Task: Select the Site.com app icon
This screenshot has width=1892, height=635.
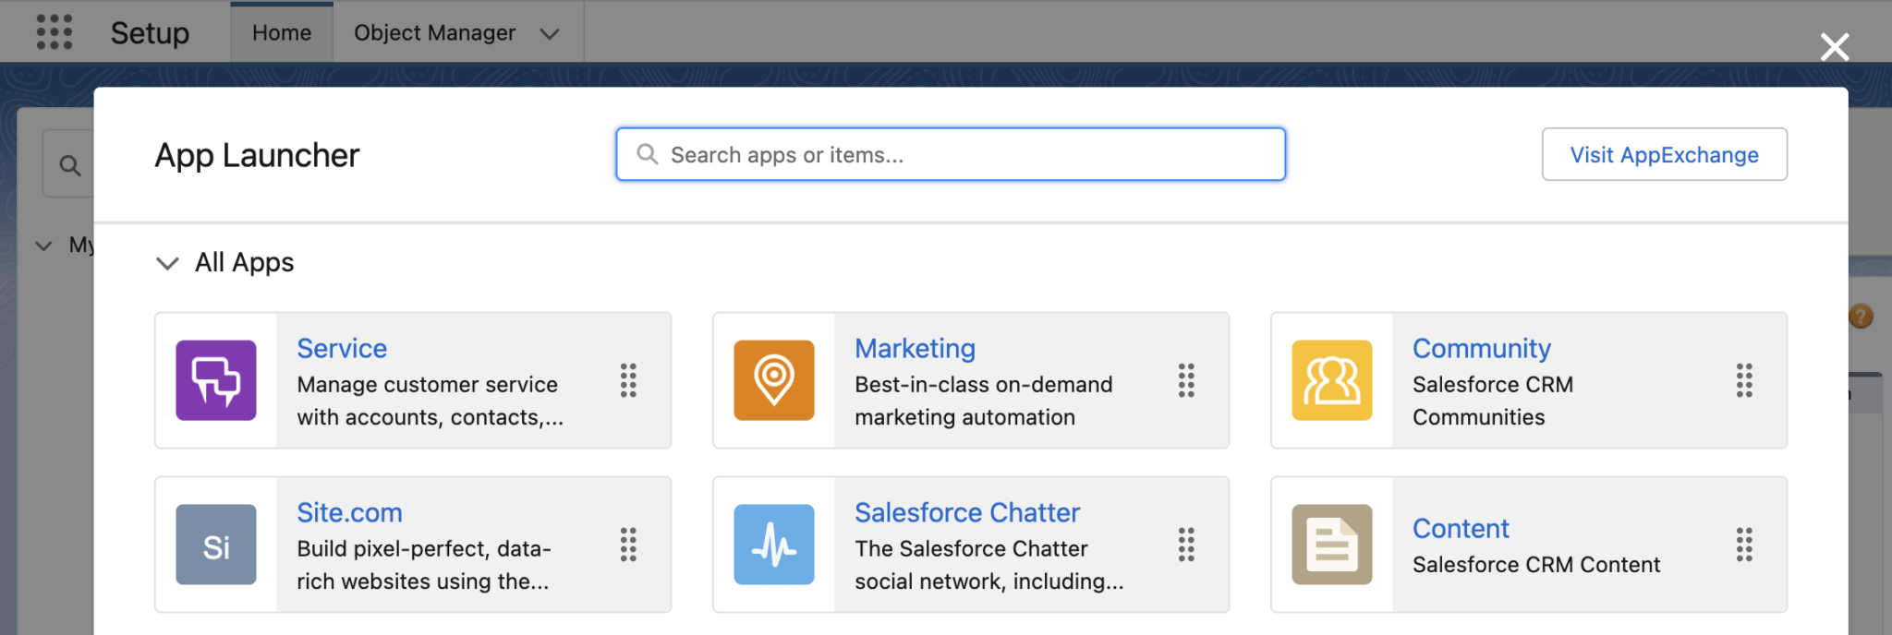Action: pos(215,545)
